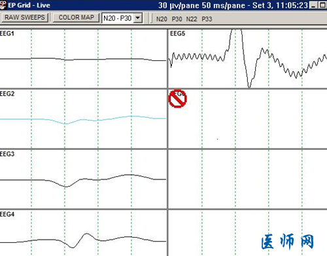Click the red prohibited icon on EEG6 pane
The height and width of the screenshot is (256, 327).
177,99
